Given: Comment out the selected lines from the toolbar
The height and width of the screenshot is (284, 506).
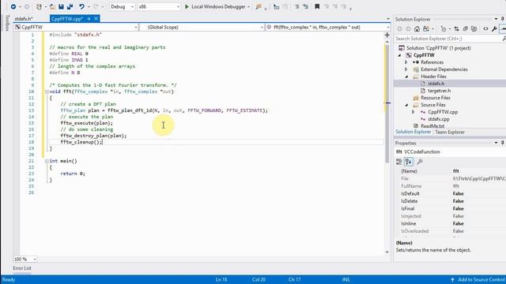Looking at the screenshot, I should (296, 6).
